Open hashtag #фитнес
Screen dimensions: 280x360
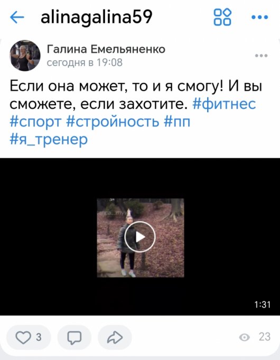(224, 104)
